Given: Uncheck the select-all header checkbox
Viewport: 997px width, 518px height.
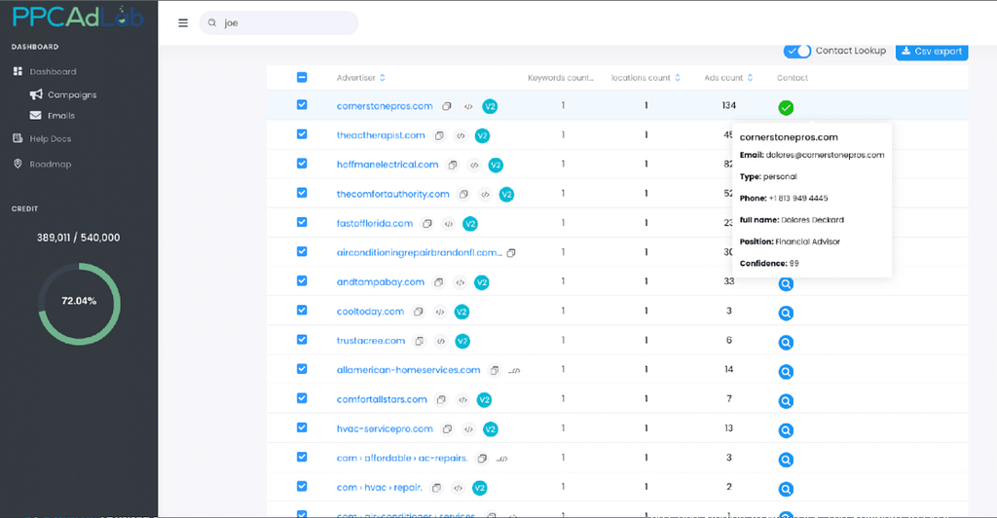Looking at the screenshot, I should coord(302,78).
